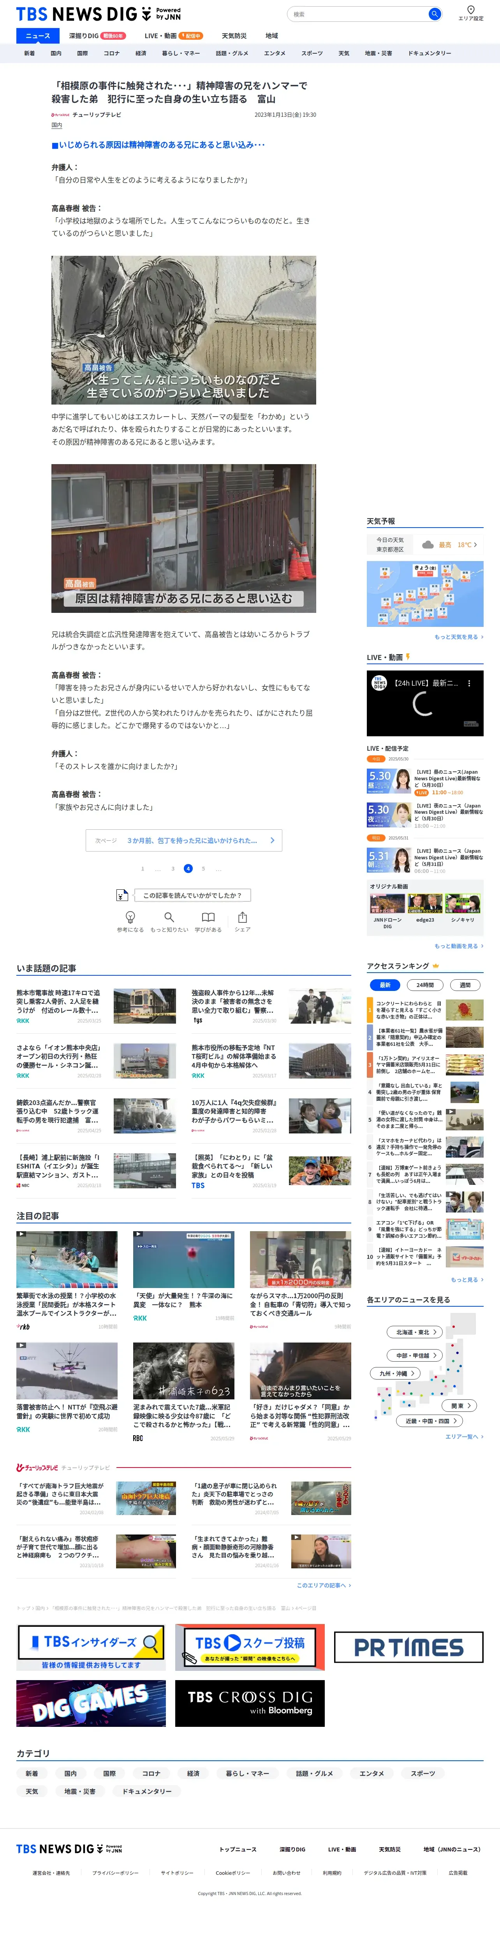Select the 最新 ranking filter
Viewport: 500px width, 1948px height.
point(385,985)
